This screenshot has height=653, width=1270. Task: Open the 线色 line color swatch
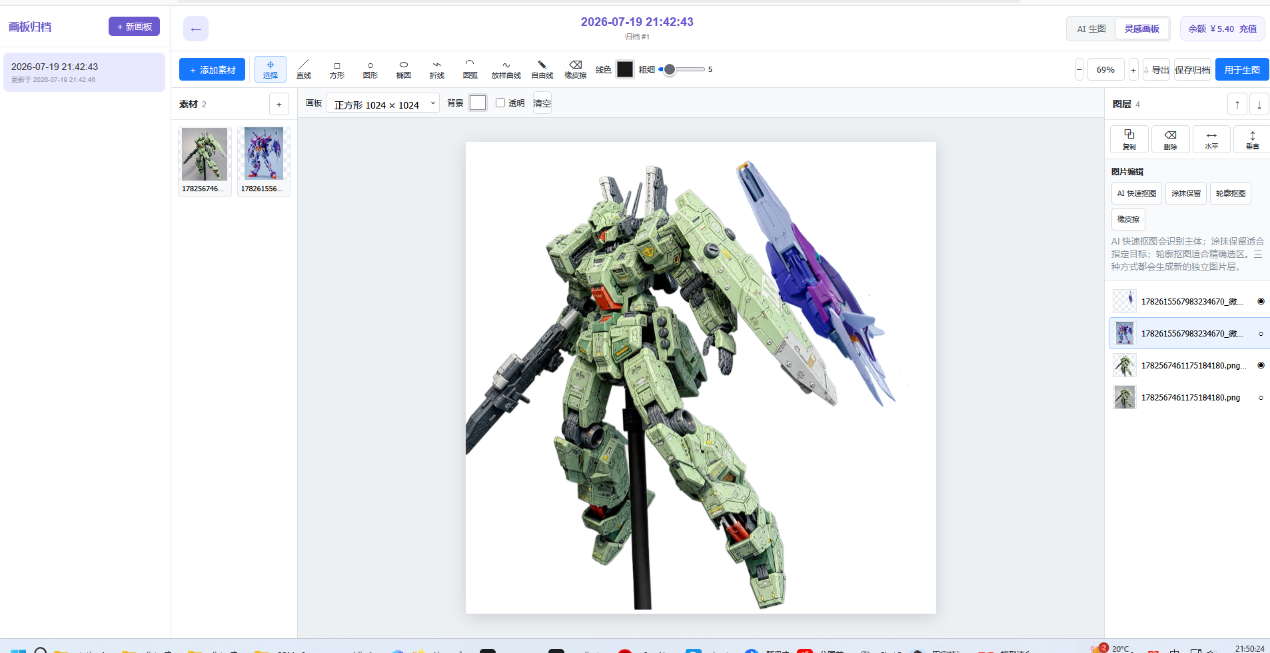pyautogui.click(x=625, y=69)
